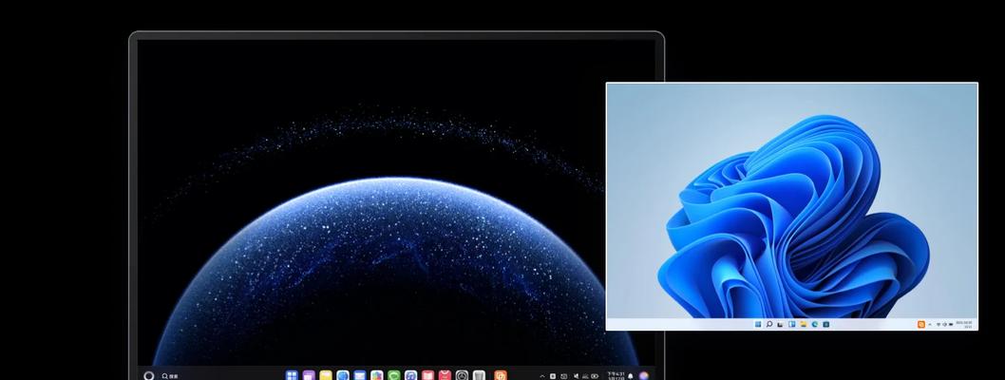Open the red shopping bag store icon
Viewport: 1005px width, 380px height.
point(445,376)
